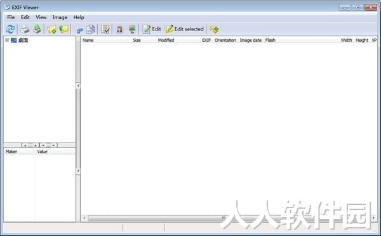Click the EXIF Viewer title bar icon
The height and width of the screenshot is (236, 381).
point(7,7)
